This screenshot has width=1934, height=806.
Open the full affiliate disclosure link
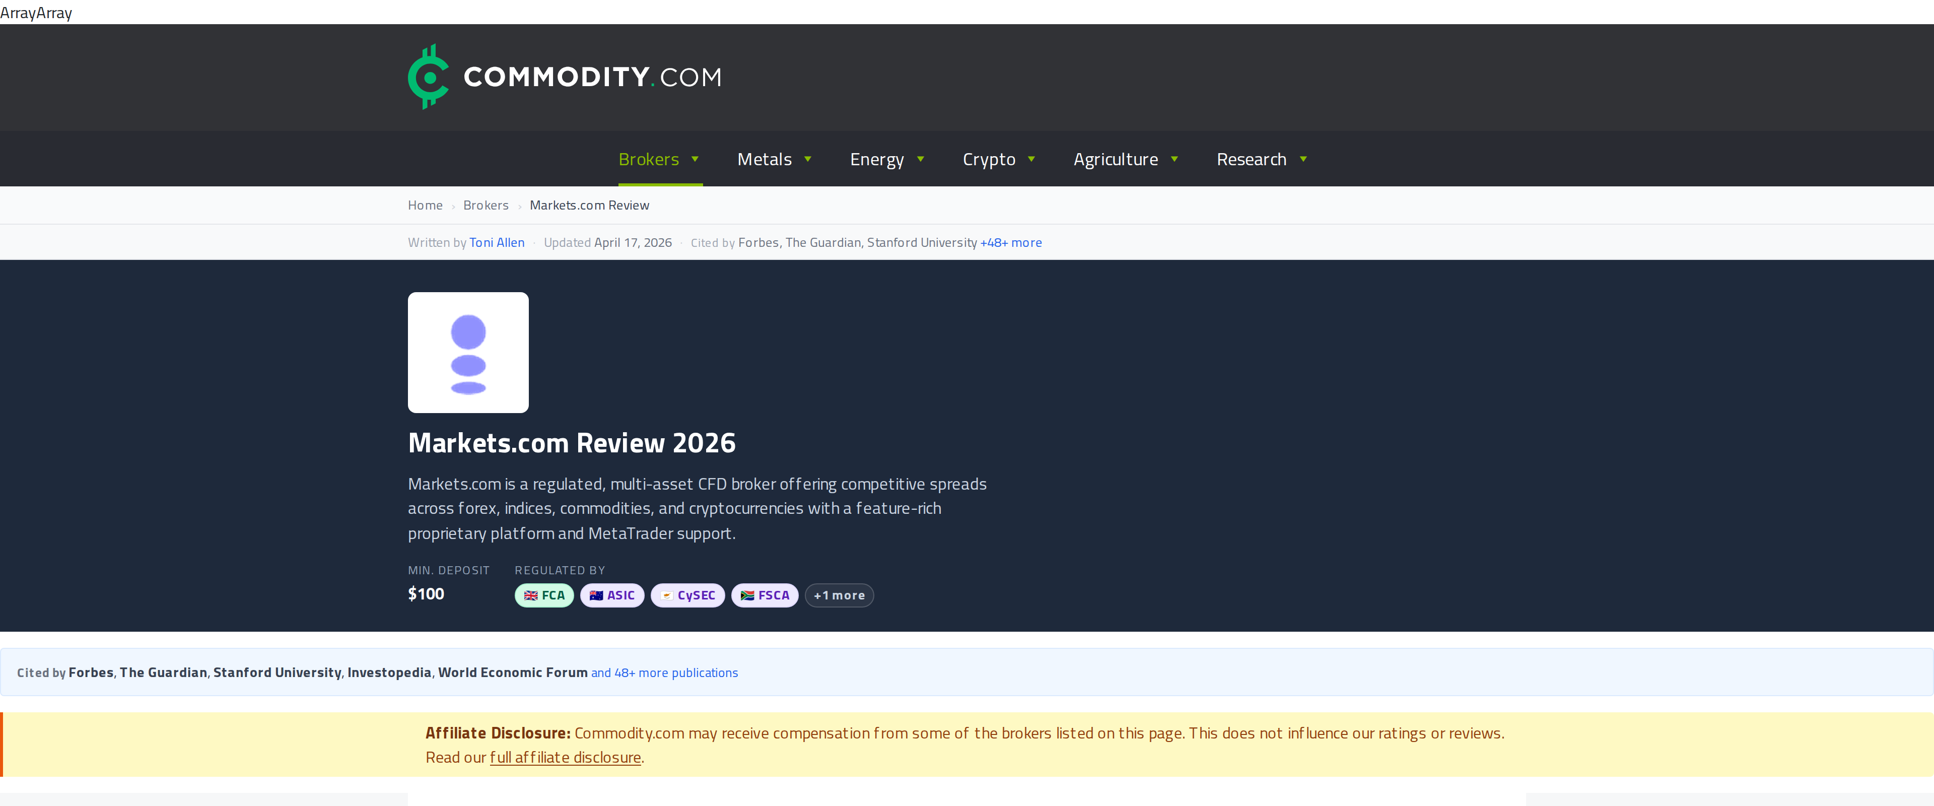click(565, 757)
